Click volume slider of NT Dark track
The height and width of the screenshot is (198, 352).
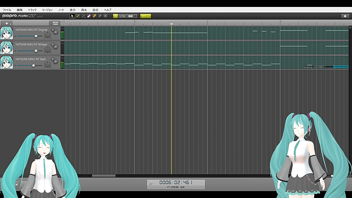point(33,66)
